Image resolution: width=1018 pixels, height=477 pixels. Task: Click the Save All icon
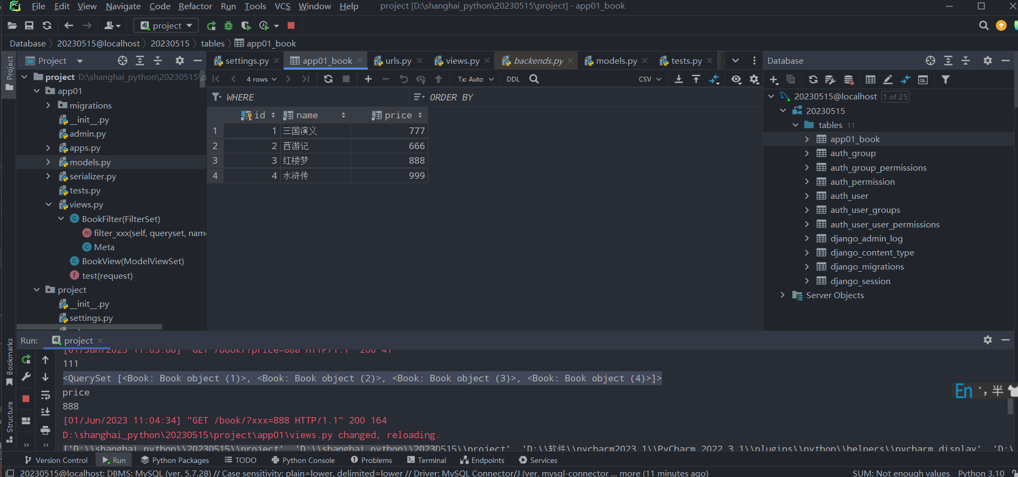29,25
